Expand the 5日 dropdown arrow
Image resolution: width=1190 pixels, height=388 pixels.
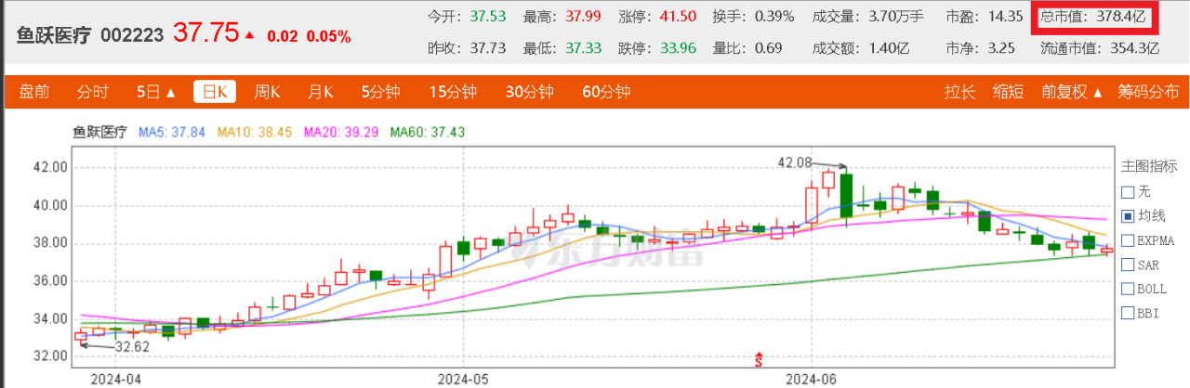pos(171,92)
